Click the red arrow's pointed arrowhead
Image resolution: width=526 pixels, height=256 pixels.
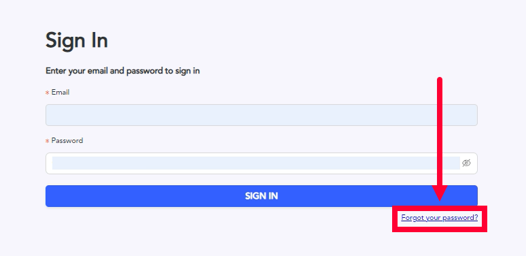(x=440, y=193)
